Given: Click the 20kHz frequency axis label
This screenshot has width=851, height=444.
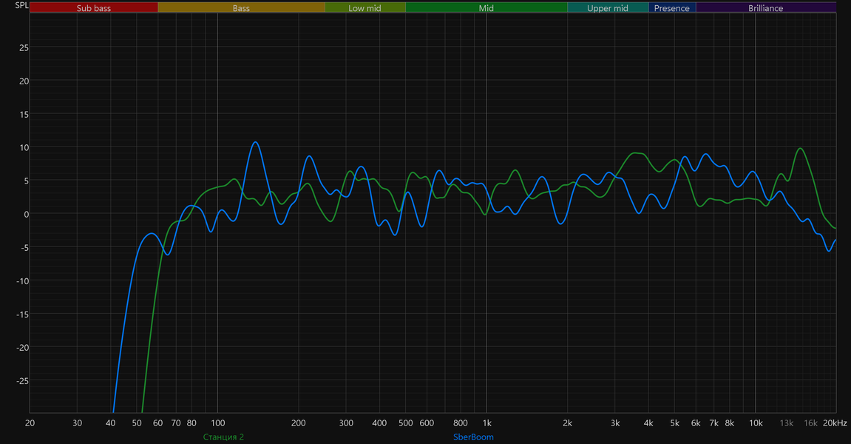Looking at the screenshot, I should coord(835,423).
